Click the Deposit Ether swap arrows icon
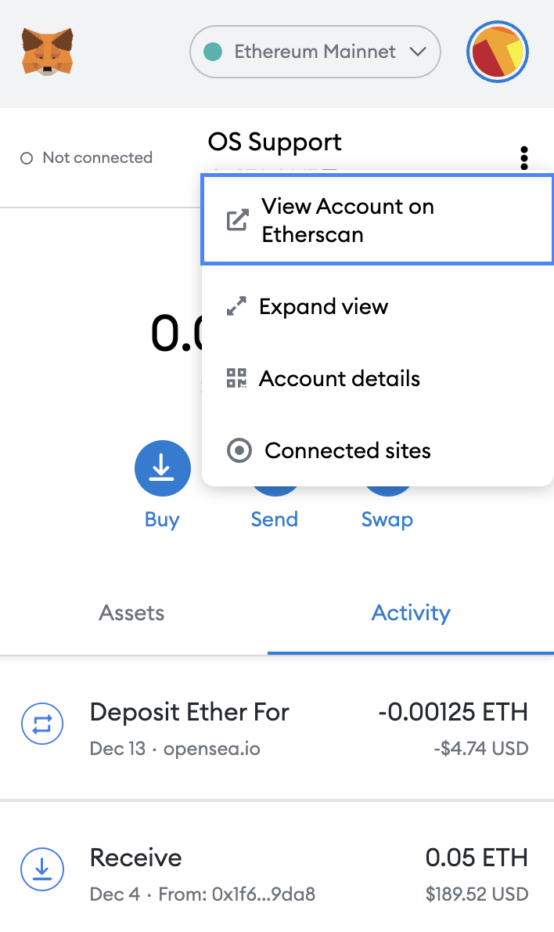Viewport: 554px width, 932px height. [42, 725]
